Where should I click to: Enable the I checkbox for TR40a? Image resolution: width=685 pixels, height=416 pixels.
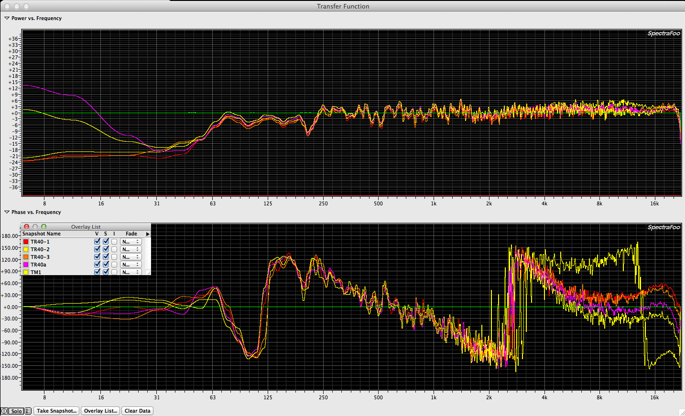[x=114, y=265]
